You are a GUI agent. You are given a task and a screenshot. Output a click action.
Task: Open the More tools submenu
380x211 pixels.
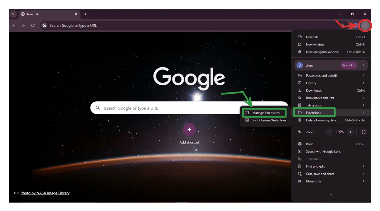coord(331,181)
